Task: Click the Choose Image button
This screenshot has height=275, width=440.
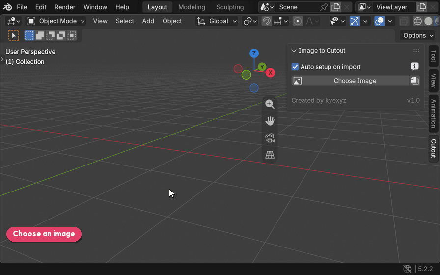Action: click(350, 81)
